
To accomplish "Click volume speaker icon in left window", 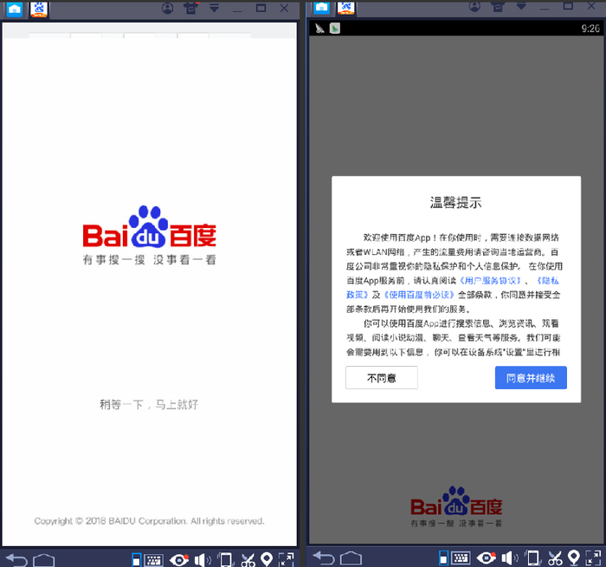I will pos(203,560).
